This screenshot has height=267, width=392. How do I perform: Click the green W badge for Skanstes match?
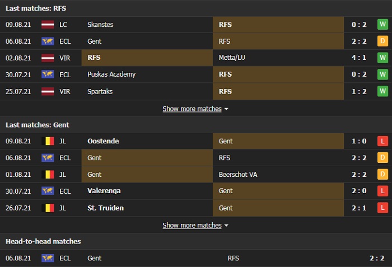point(383,25)
